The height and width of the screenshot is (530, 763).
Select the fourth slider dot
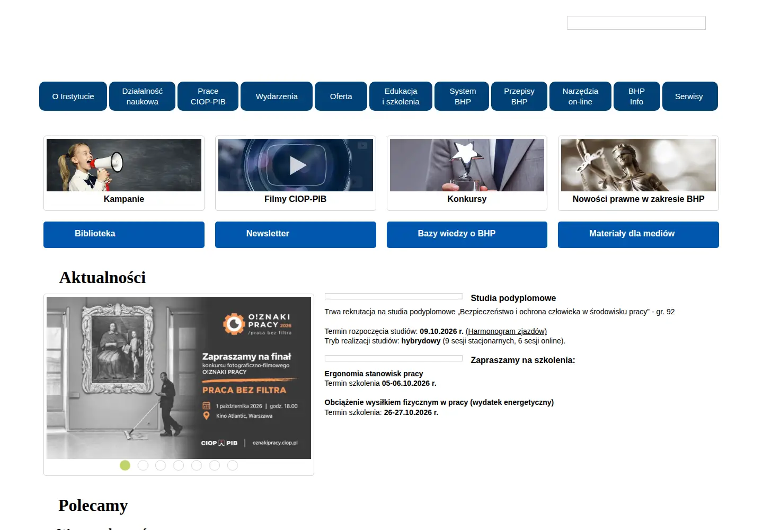(x=179, y=465)
